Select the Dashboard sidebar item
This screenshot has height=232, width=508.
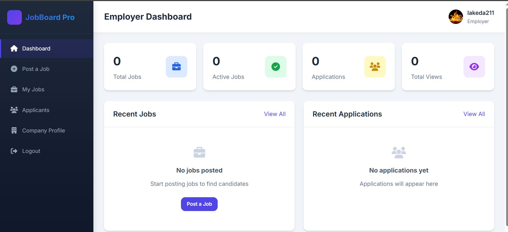point(36,49)
